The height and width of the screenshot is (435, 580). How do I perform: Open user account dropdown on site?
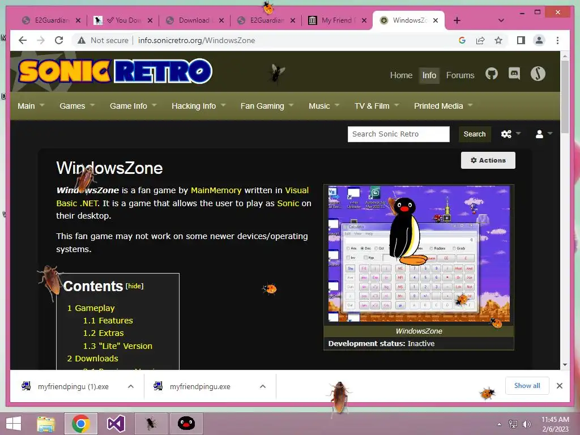pyautogui.click(x=544, y=134)
